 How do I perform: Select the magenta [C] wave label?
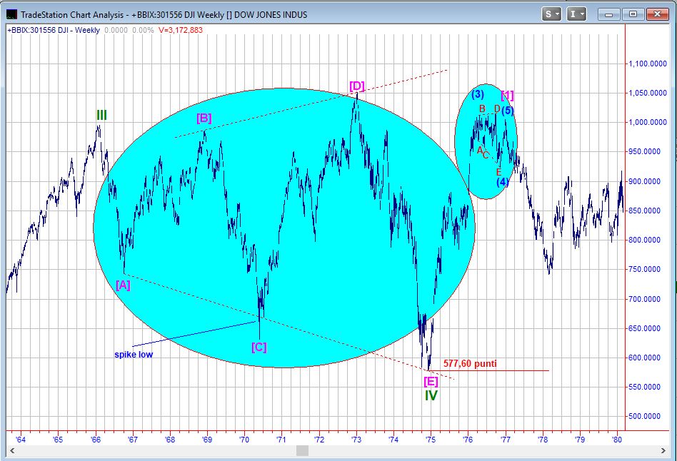pos(259,347)
